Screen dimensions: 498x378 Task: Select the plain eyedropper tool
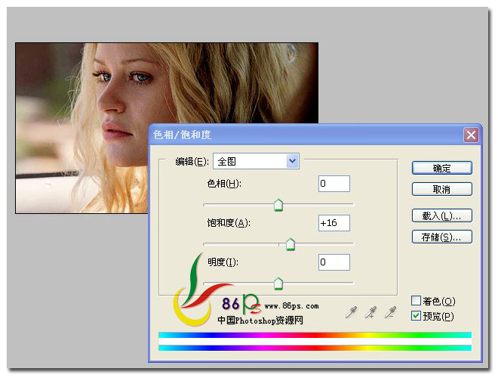(x=351, y=311)
